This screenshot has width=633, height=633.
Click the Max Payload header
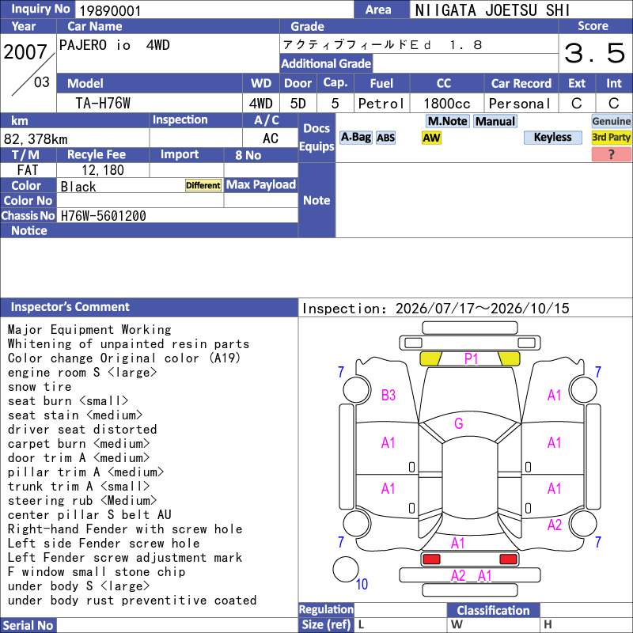pyautogui.click(x=261, y=185)
